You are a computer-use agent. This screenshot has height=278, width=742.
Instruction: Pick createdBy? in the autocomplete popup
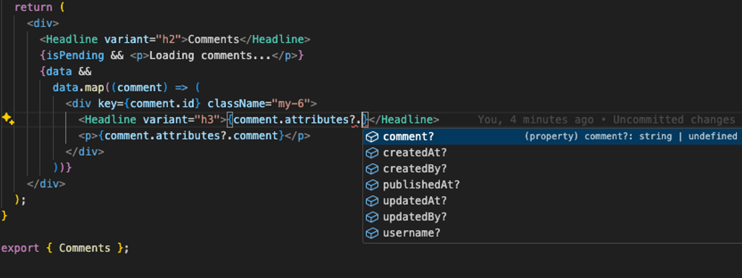552,168
